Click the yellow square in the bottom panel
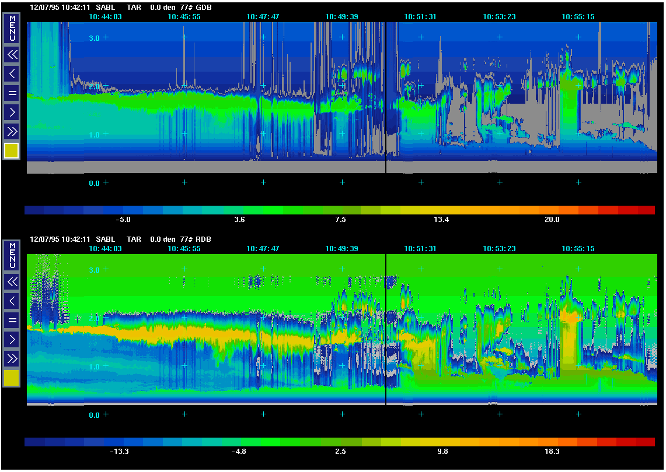Image resolution: width=666 pixels, height=472 pixels. 12,378
